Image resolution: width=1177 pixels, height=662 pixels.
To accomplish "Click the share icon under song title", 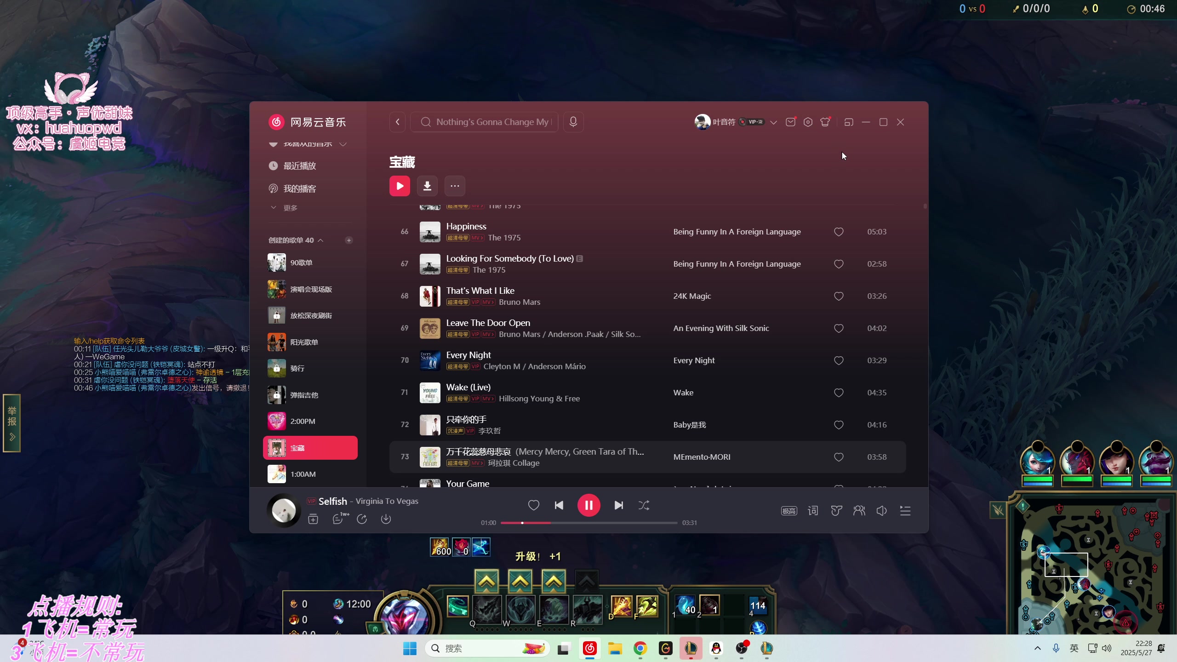I will point(362,519).
